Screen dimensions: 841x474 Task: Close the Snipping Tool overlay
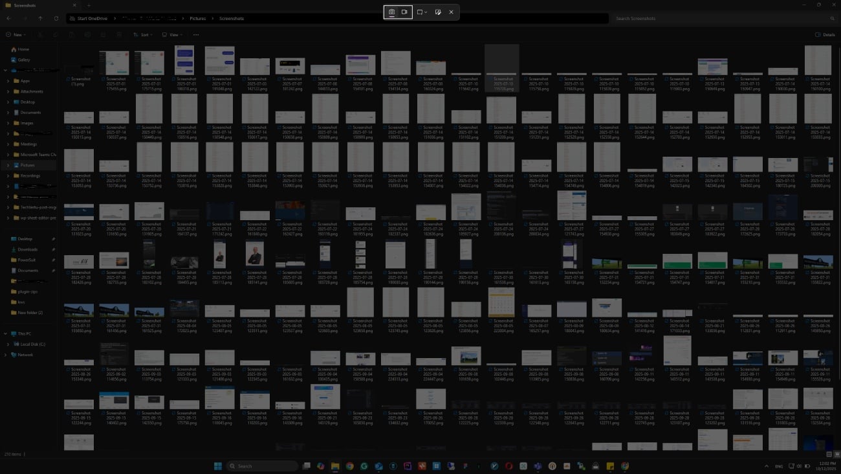point(451,12)
